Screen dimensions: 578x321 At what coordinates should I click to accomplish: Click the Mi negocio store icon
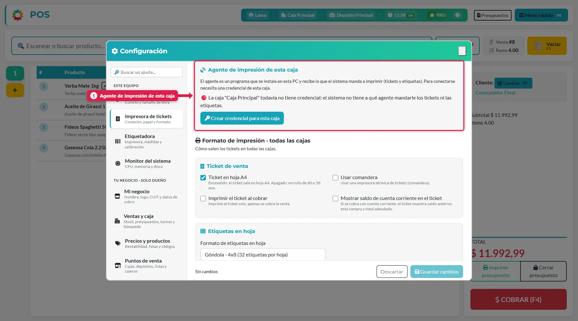pyautogui.click(x=118, y=196)
